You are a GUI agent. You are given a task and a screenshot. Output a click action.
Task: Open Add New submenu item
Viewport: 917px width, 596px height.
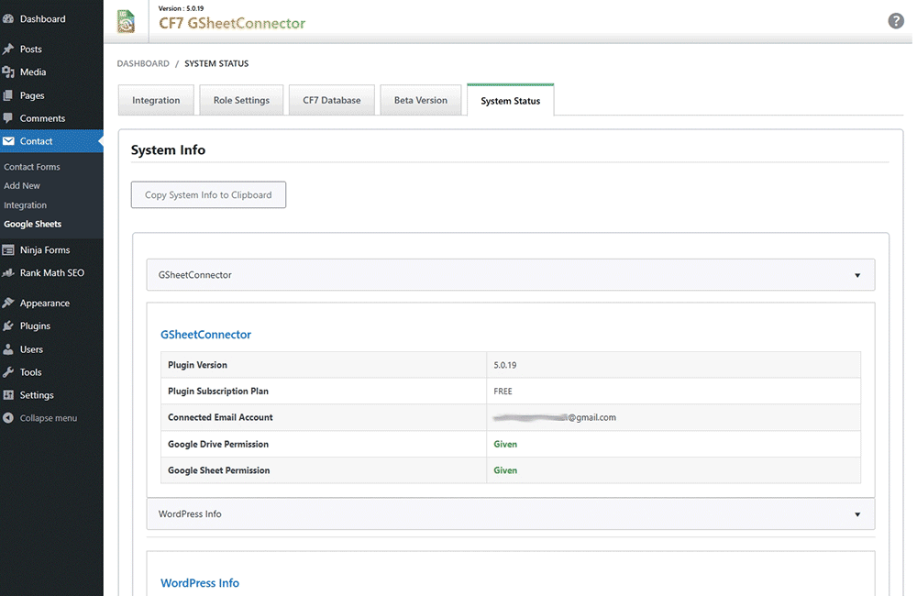click(22, 185)
